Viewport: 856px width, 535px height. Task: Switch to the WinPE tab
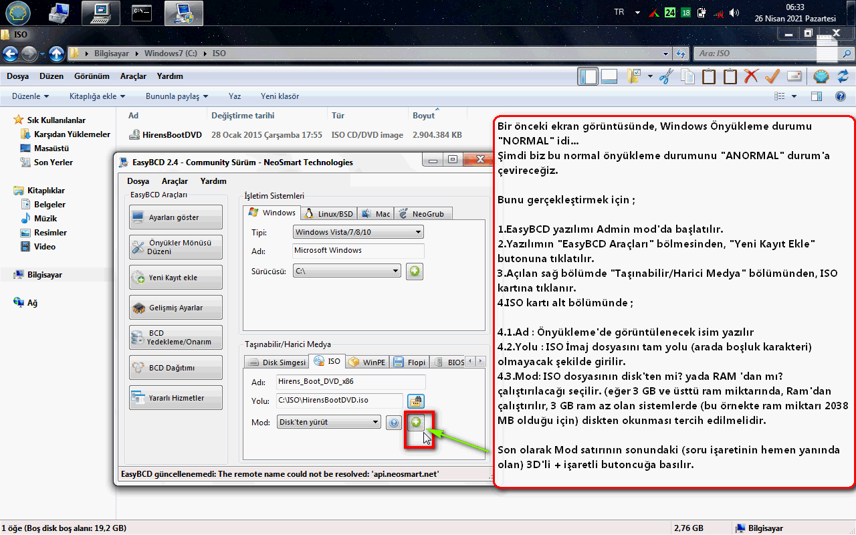[x=366, y=362]
